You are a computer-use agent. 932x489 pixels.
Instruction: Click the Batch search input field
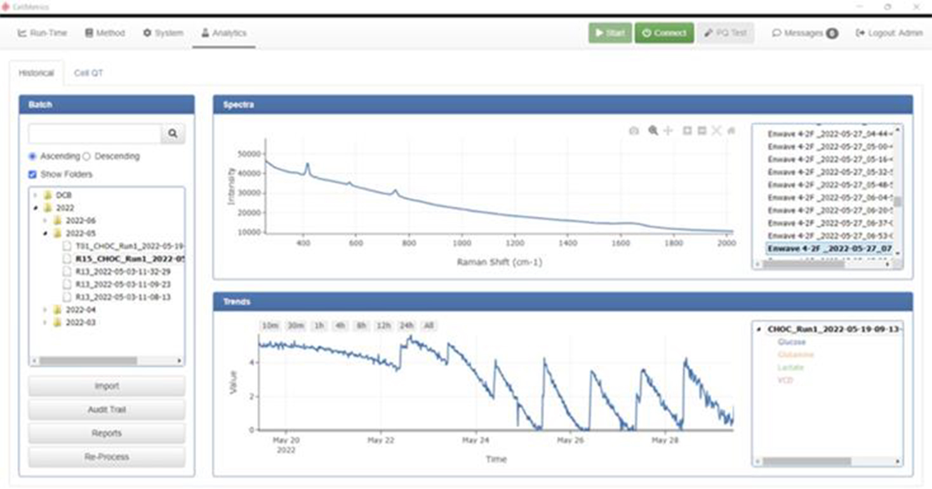coord(95,134)
